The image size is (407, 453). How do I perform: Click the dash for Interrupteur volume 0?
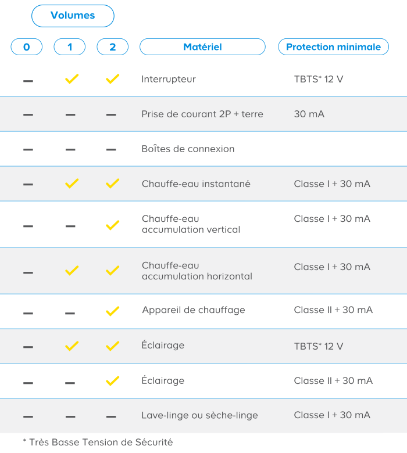28,81
